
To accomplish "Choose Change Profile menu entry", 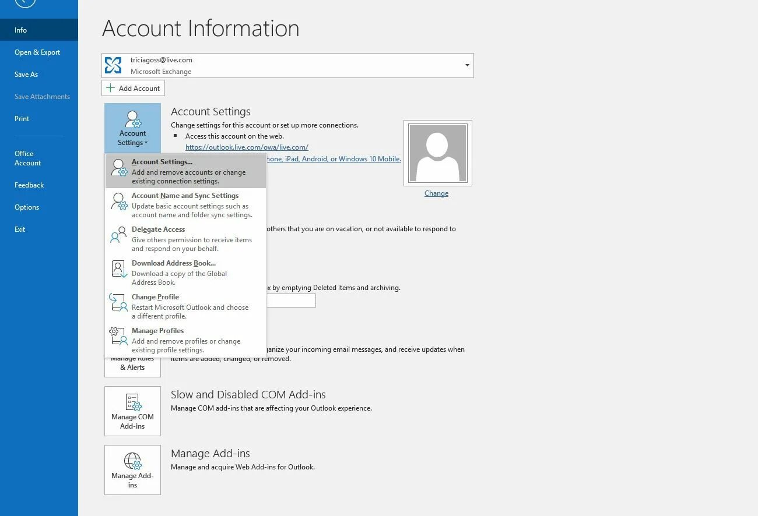I will (185, 306).
